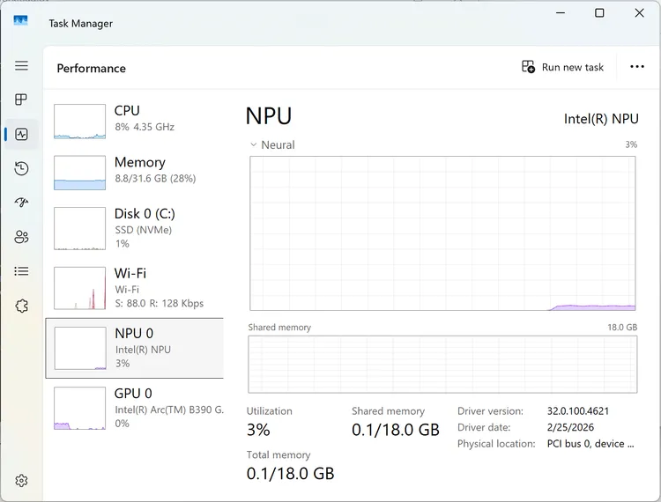Image resolution: width=661 pixels, height=502 pixels.
Task: Click the Task Manager app icon
Action: [20, 20]
